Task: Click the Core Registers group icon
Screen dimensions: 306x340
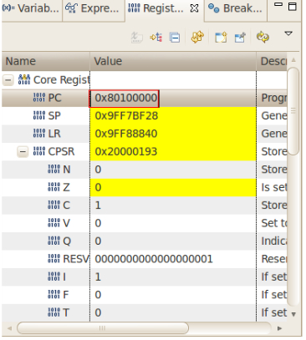Action: point(24,79)
